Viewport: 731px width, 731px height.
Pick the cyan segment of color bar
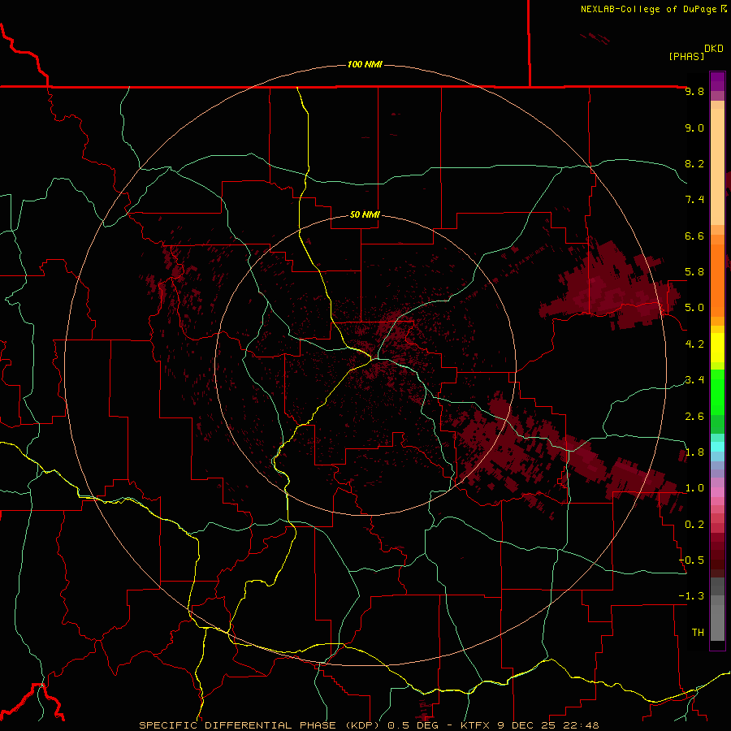point(717,447)
